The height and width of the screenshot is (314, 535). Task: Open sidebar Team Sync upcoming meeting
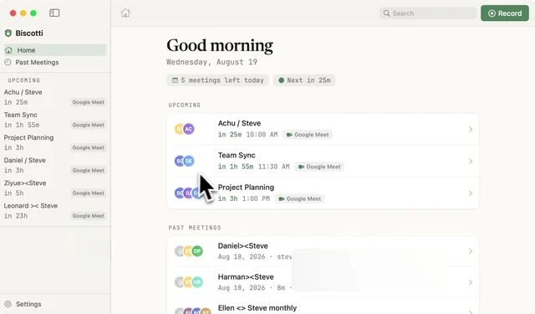55,120
